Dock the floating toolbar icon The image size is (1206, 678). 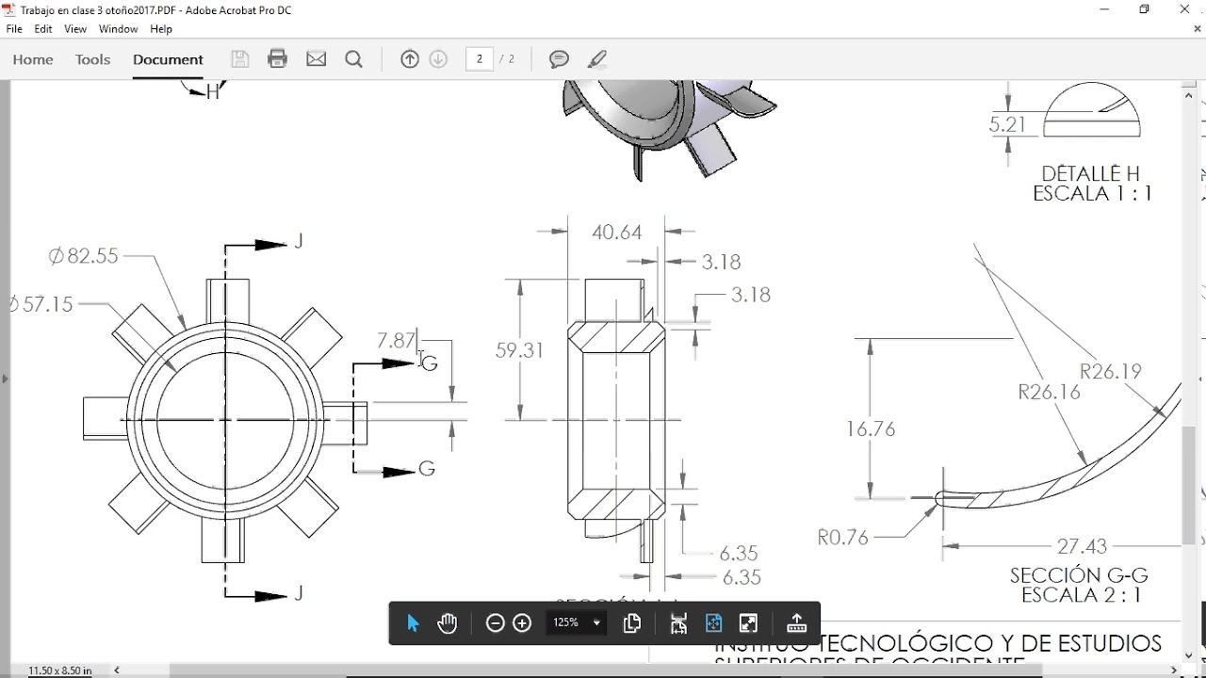797,623
